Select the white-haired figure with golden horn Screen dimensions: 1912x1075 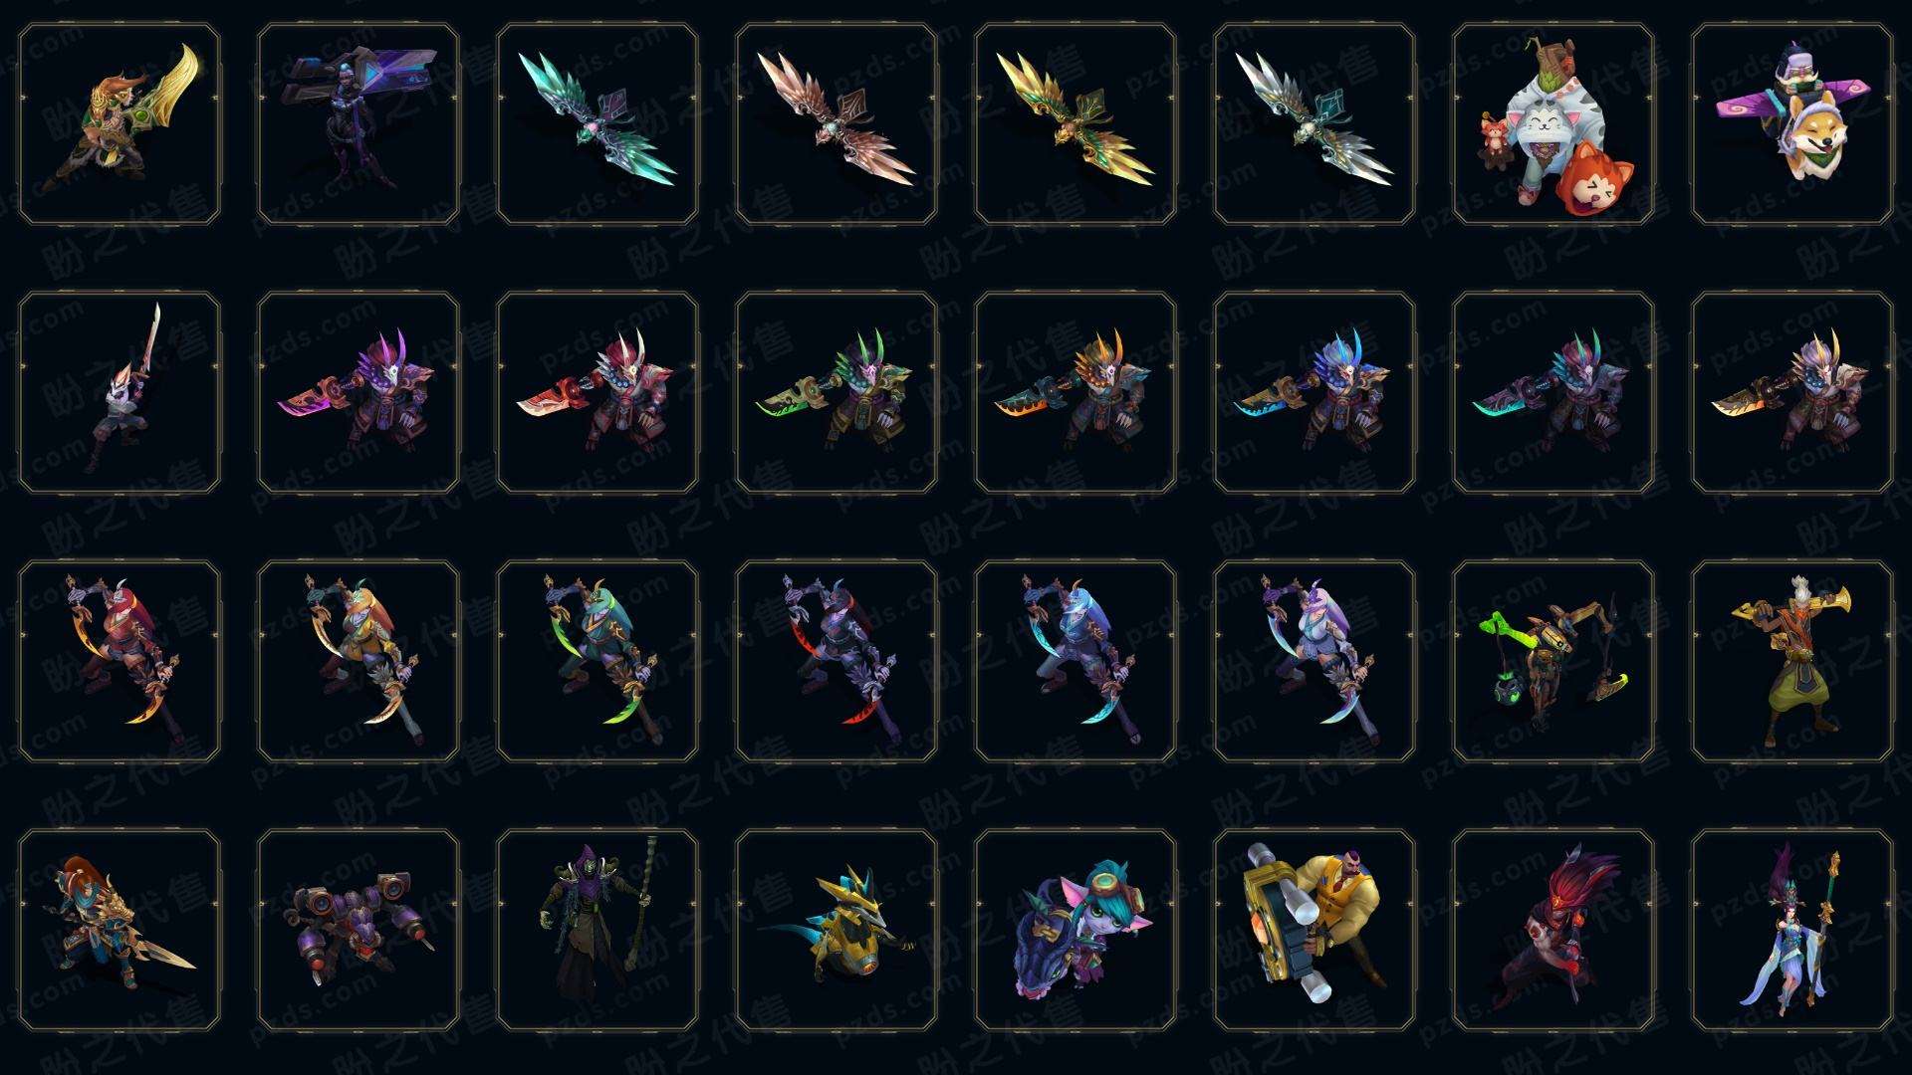(x=1792, y=661)
